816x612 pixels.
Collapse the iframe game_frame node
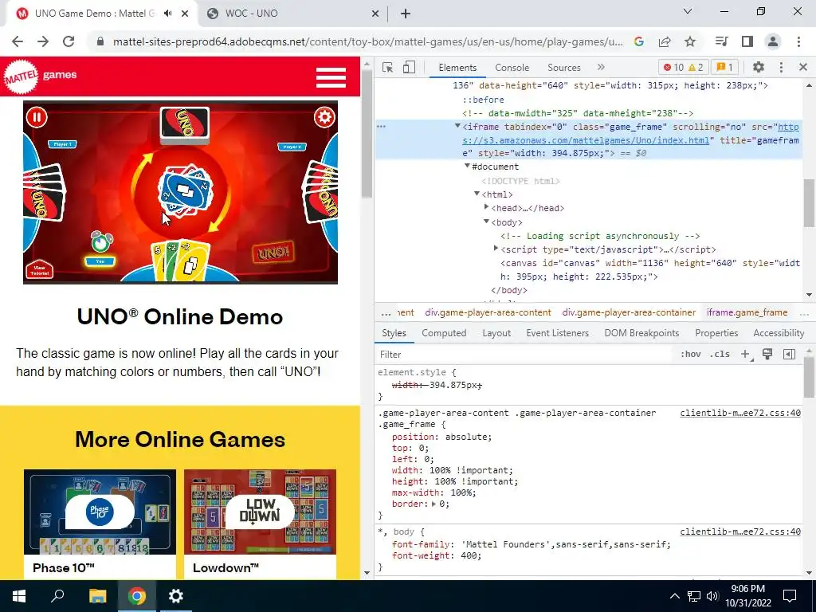tap(457, 126)
